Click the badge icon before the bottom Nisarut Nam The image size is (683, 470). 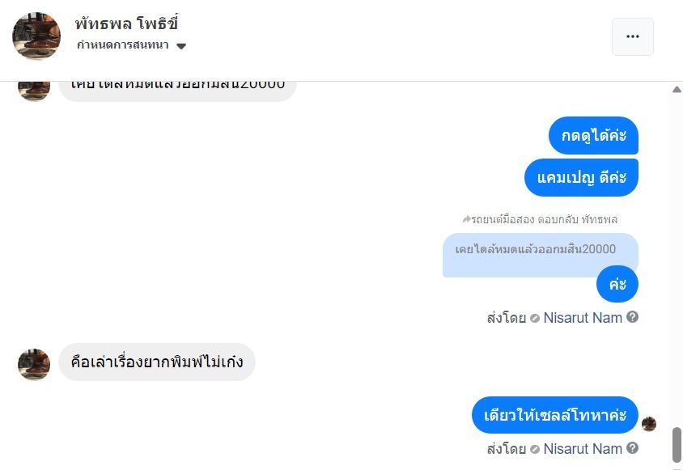535,449
